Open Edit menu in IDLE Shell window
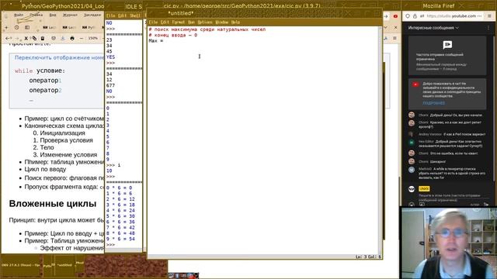The height and width of the screenshot is (279, 497). 122,15
